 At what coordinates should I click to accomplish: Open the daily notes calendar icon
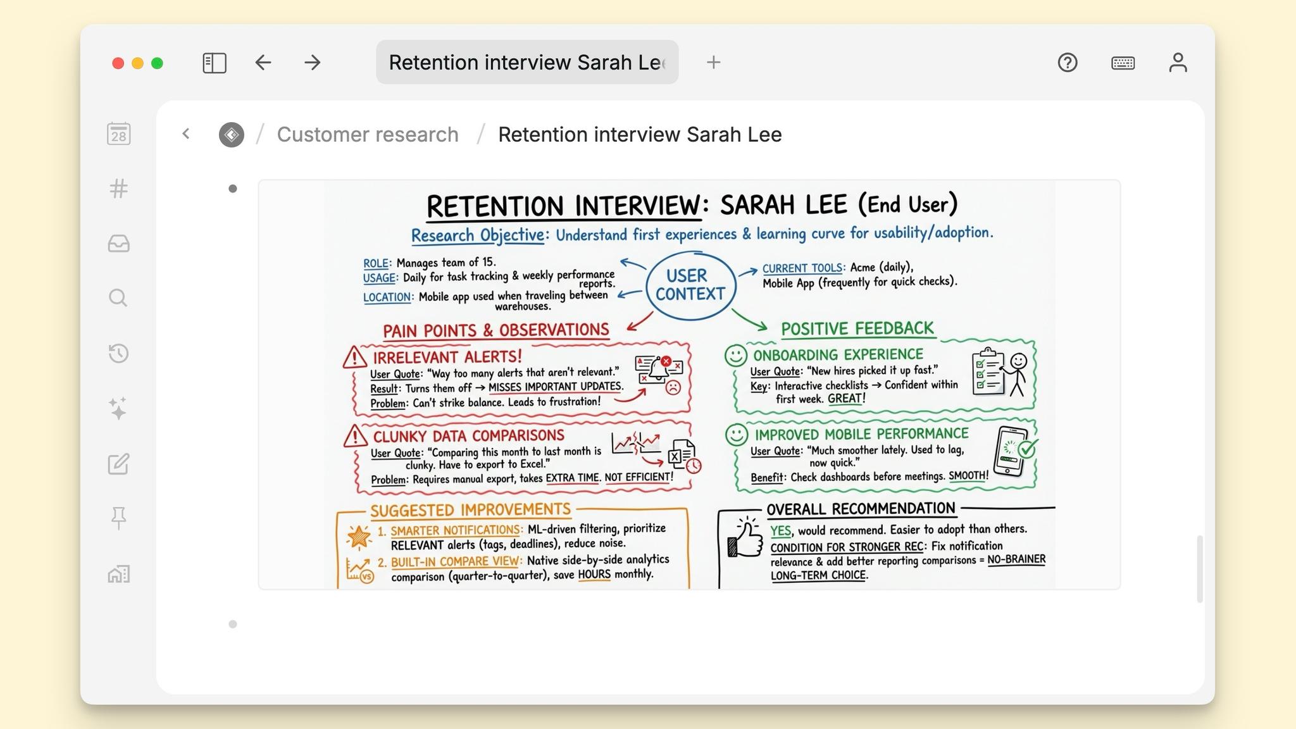[x=119, y=134]
